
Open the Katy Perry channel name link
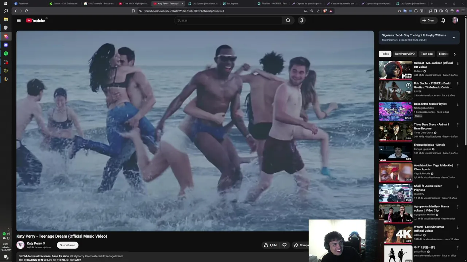(34, 243)
